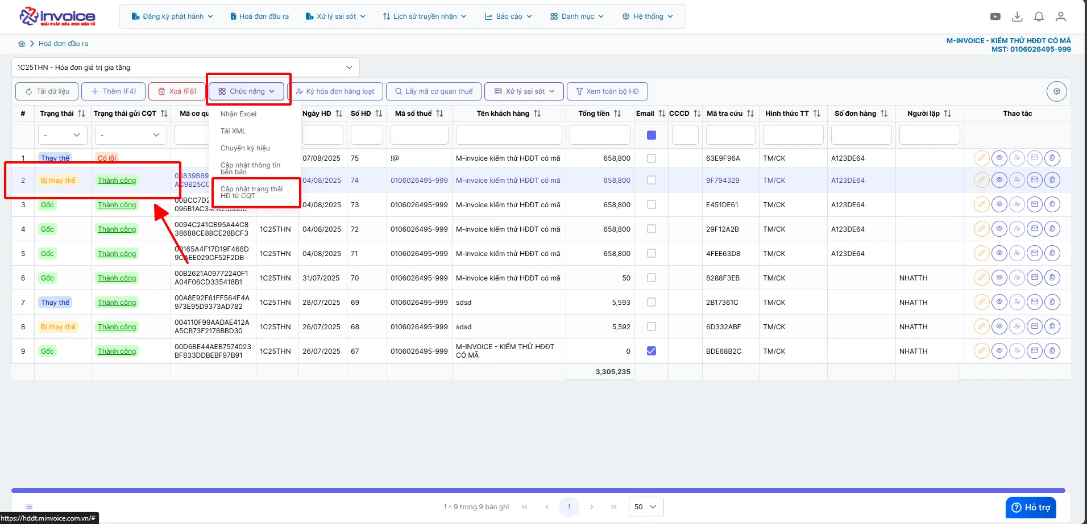Expand Lịch sử truyền nhận menu
The height and width of the screenshot is (524, 1087).
click(x=425, y=16)
